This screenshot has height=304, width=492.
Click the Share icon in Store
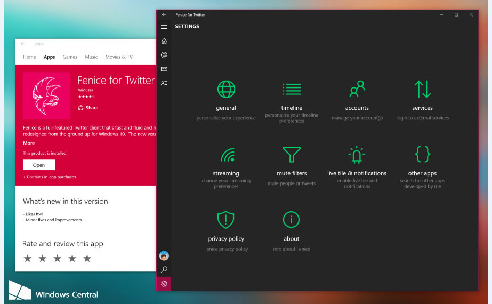coord(80,108)
